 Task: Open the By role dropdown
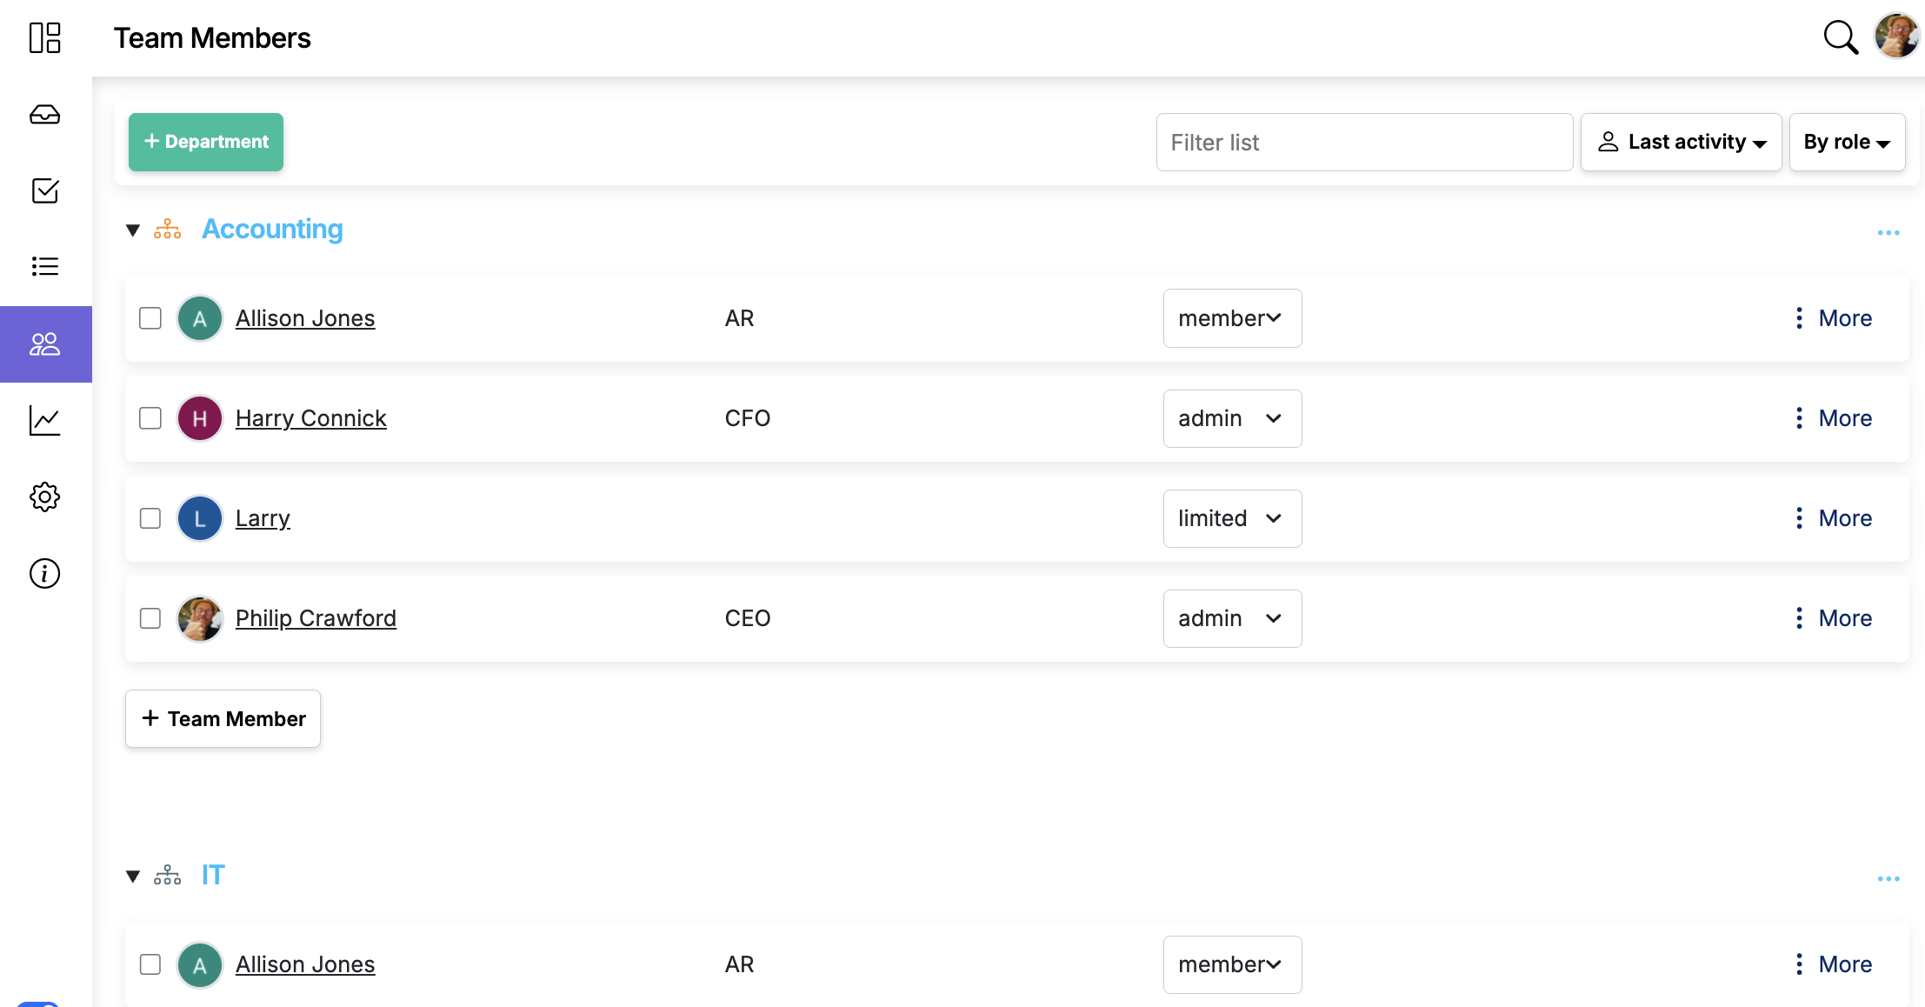click(x=1846, y=142)
